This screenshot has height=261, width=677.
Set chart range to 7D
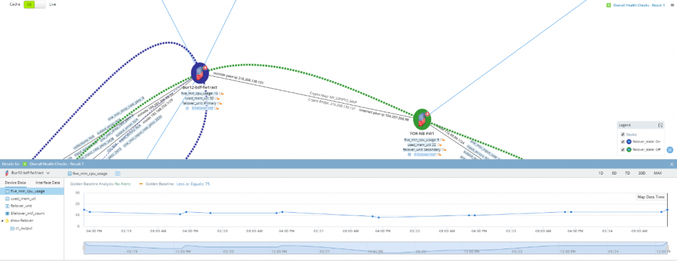(x=627, y=173)
